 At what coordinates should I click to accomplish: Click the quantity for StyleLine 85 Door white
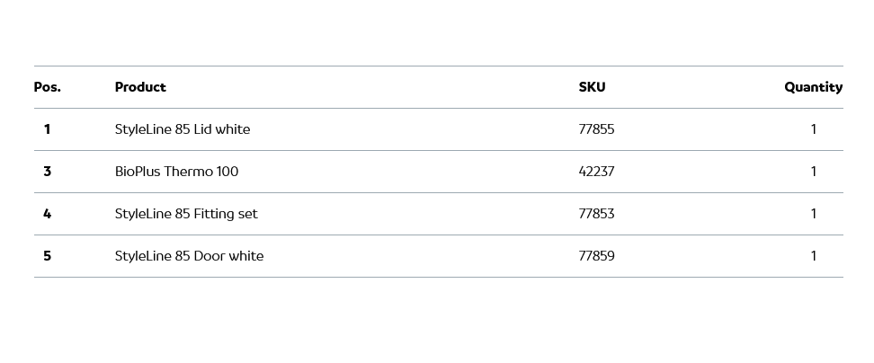[x=814, y=256]
